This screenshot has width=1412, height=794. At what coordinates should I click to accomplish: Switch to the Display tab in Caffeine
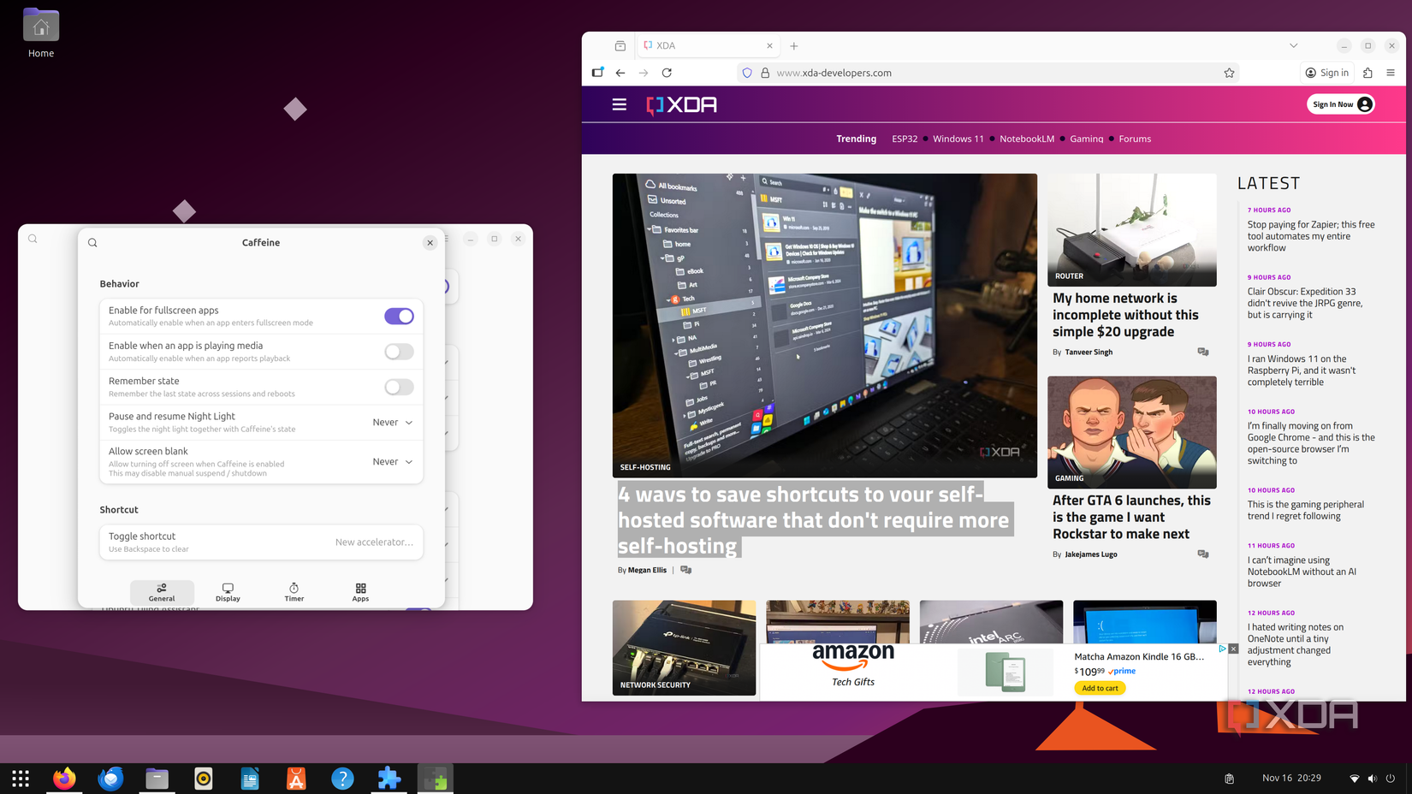coord(228,592)
